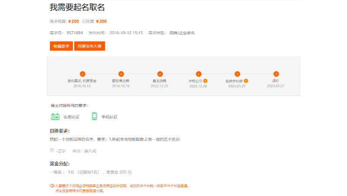Click the 猪八戒 source link

point(90,151)
